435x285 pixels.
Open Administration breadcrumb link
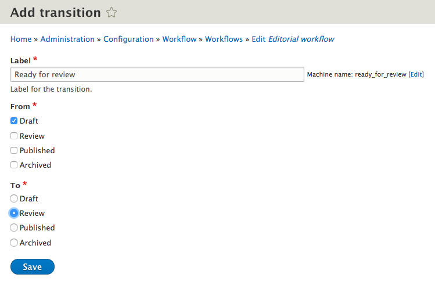pos(67,39)
